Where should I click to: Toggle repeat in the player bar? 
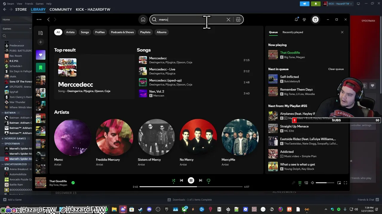[209, 180]
